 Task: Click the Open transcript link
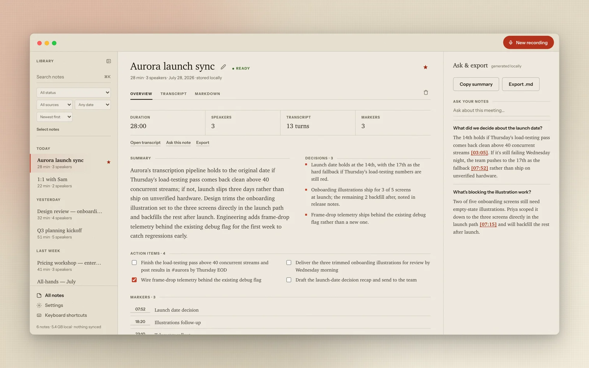pyautogui.click(x=145, y=142)
